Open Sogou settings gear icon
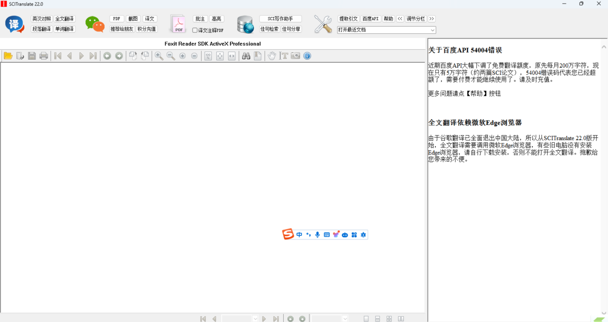Screen dimensions: 608x322 click(x=363, y=235)
